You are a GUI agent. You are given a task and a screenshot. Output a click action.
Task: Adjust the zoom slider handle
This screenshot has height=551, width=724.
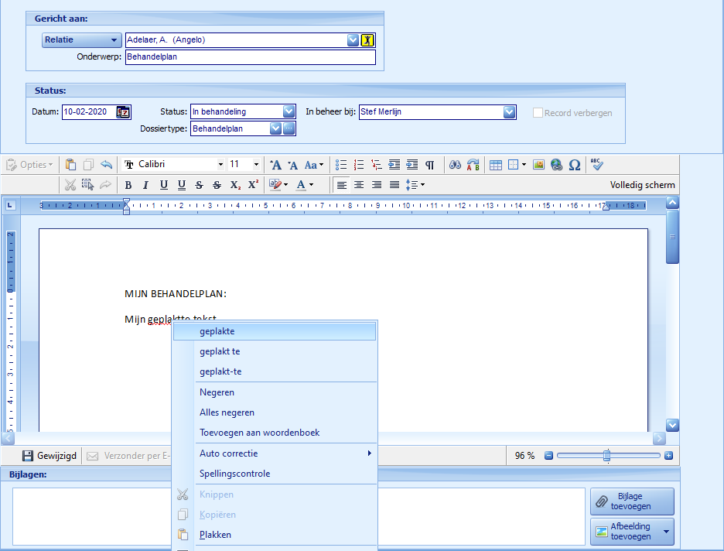tap(607, 456)
